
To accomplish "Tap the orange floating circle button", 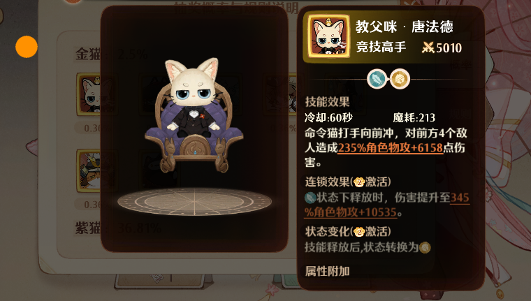I will (x=27, y=47).
